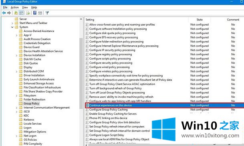Expand the Net Logon tree node
244x146 pixels.
pos(16,136)
